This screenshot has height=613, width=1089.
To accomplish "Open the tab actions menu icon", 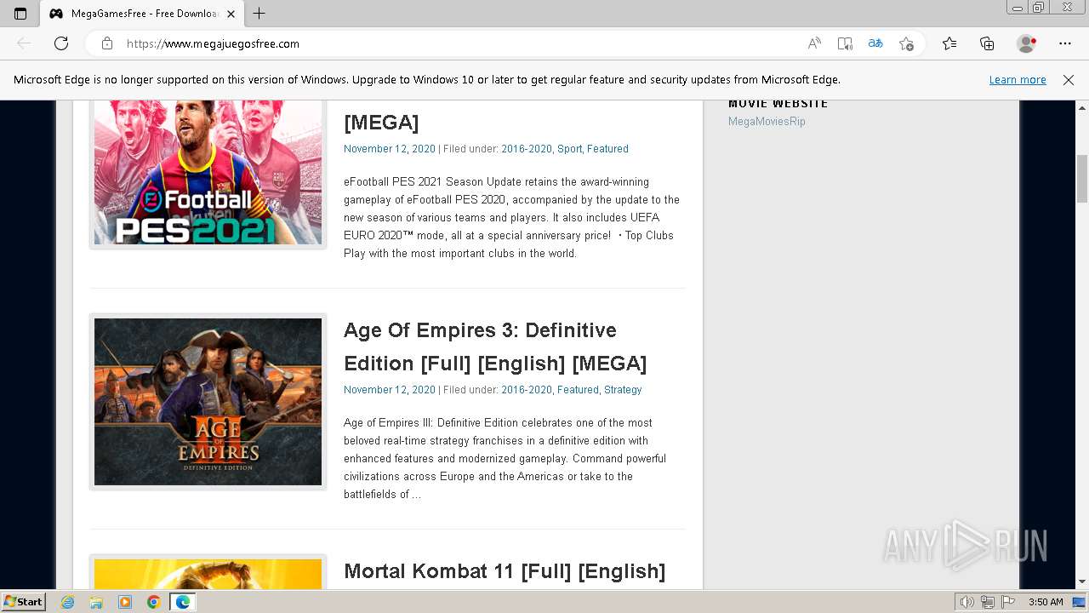I will coord(20,14).
